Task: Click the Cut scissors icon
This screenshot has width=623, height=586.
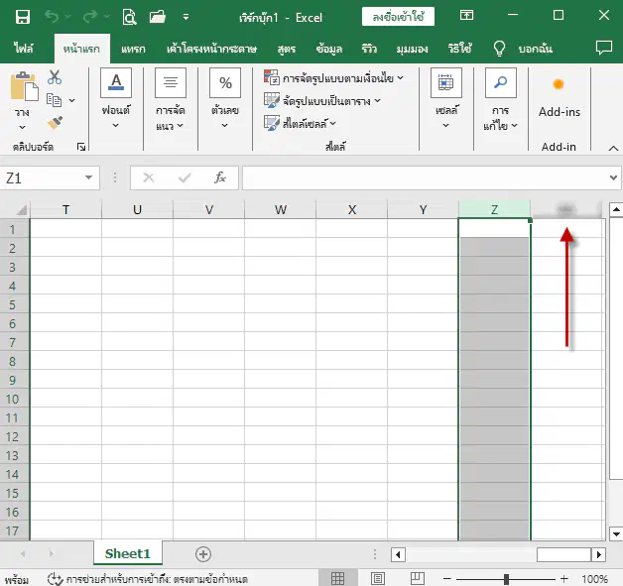Action: pyautogui.click(x=55, y=77)
